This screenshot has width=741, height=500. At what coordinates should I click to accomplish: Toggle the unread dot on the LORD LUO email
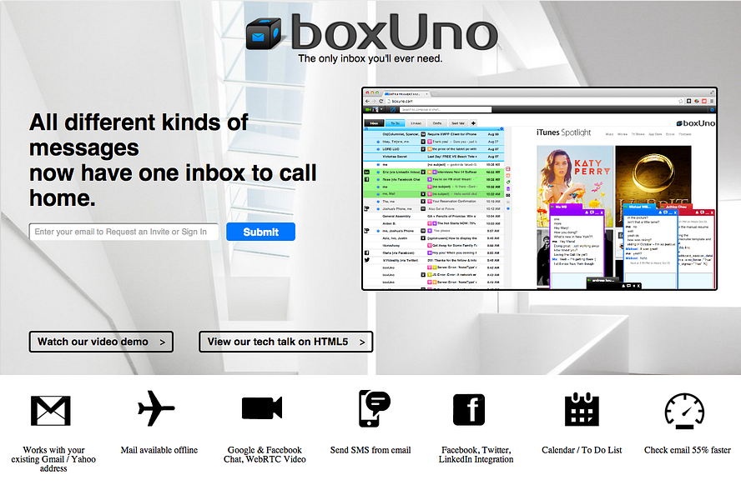[378, 148]
